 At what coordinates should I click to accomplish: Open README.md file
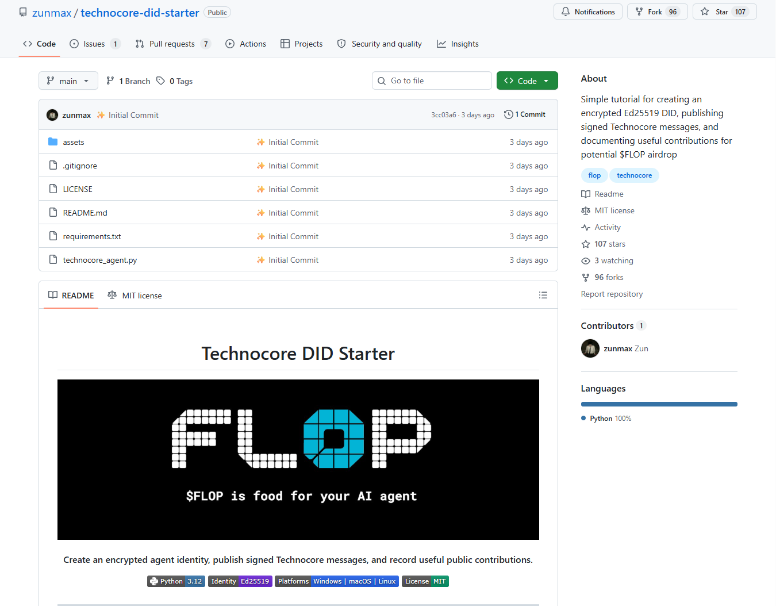pyautogui.click(x=85, y=213)
